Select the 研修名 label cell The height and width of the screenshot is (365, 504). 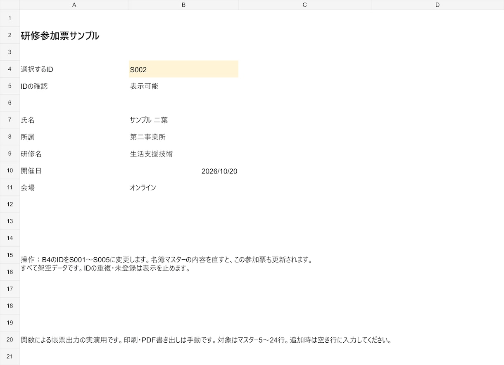point(74,154)
